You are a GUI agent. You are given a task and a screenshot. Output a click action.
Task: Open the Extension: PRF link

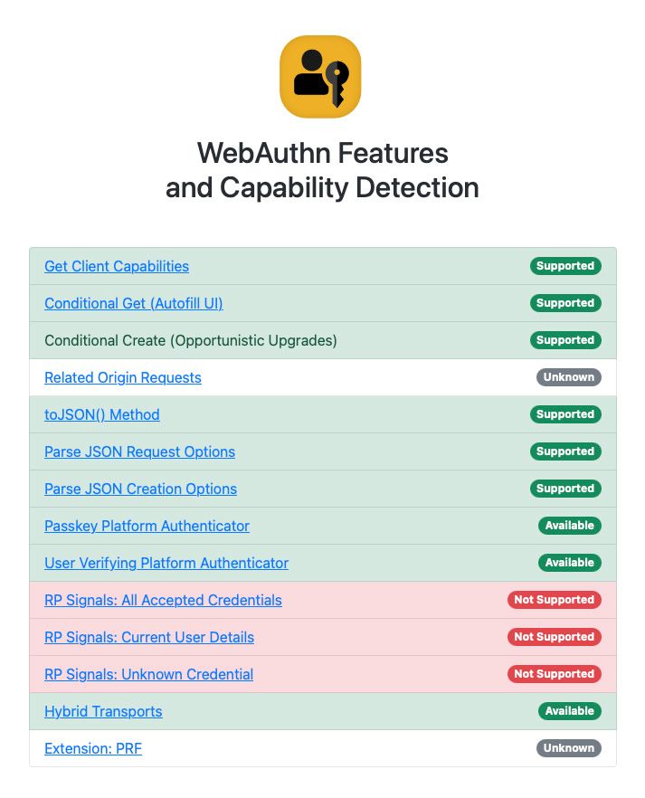[x=93, y=749]
